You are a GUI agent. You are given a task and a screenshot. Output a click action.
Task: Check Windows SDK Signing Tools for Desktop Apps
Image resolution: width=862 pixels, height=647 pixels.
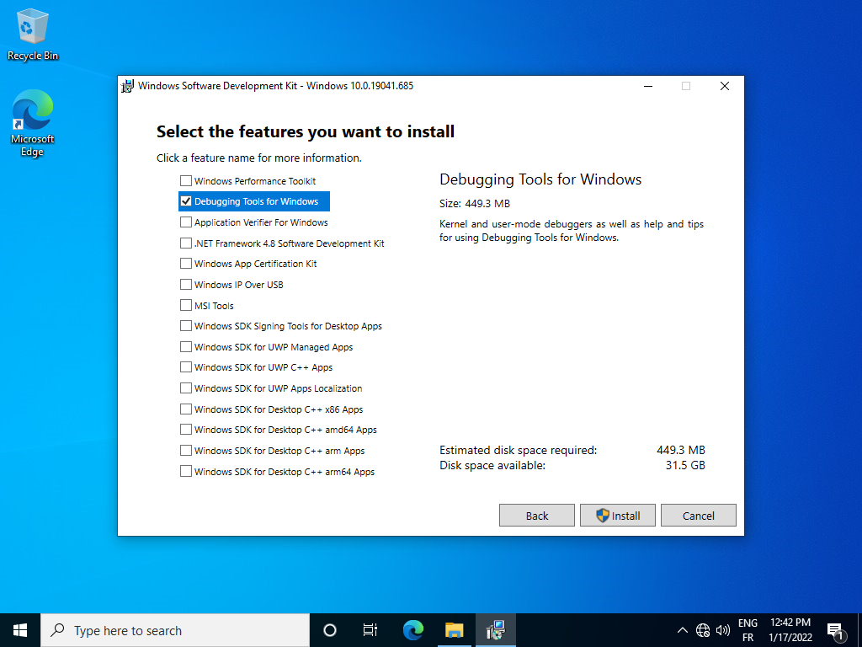tap(186, 326)
